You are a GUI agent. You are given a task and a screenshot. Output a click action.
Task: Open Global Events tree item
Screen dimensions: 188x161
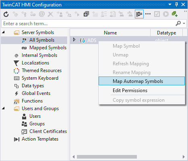point(36,93)
